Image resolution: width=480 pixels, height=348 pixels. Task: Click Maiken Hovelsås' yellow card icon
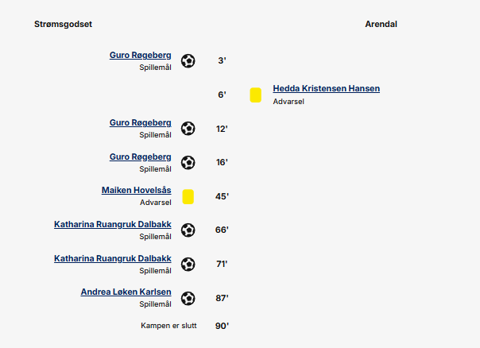(188, 196)
